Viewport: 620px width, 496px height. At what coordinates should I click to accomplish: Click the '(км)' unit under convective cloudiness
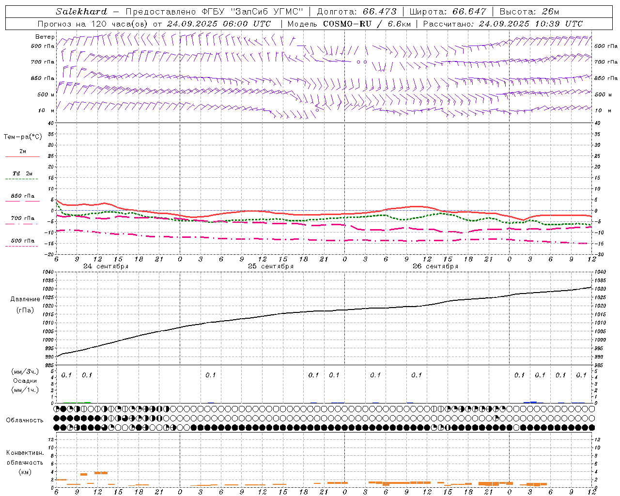click(25, 471)
